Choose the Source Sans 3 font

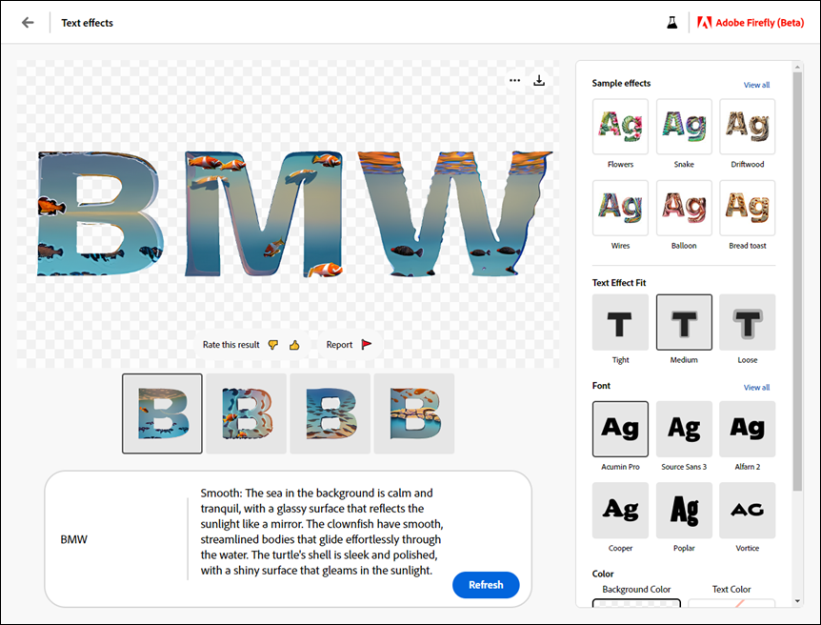click(684, 429)
